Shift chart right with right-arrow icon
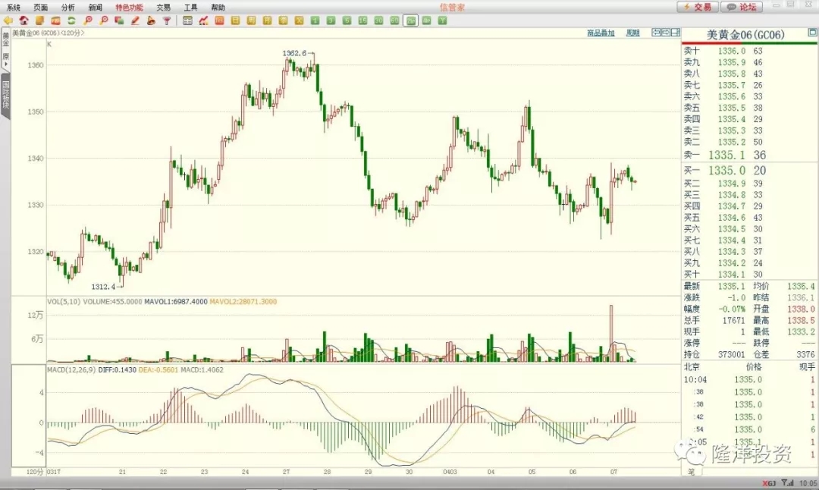The image size is (819, 490). pyautogui.click(x=666, y=33)
